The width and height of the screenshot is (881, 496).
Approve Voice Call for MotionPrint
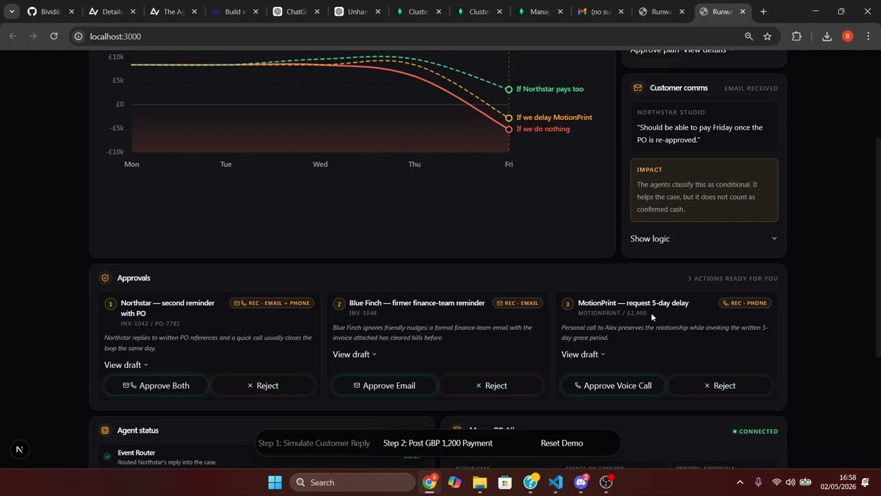[x=613, y=386]
